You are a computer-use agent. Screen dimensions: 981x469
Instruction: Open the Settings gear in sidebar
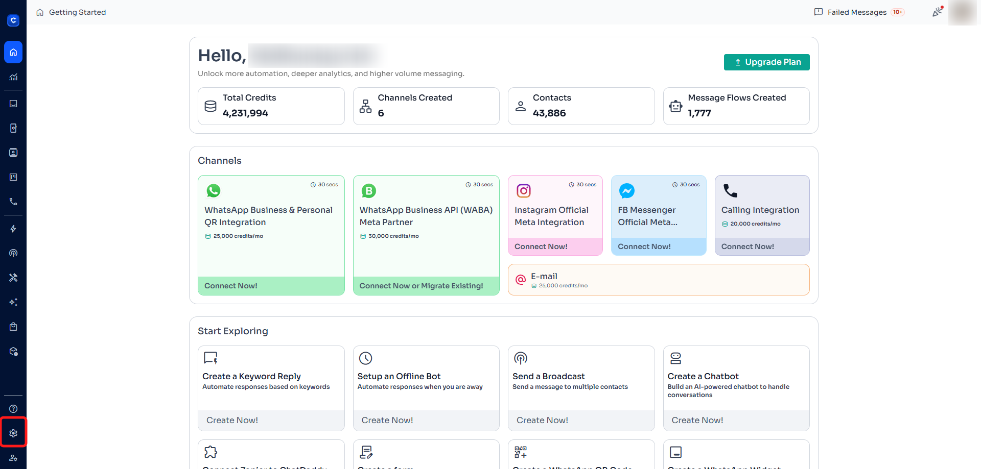[x=13, y=433]
